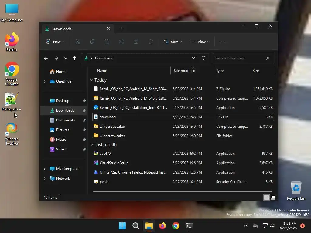Open recent locations dropdown arrow
Image resolution: width=311 pixels, height=233 pixels.
coord(66,58)
